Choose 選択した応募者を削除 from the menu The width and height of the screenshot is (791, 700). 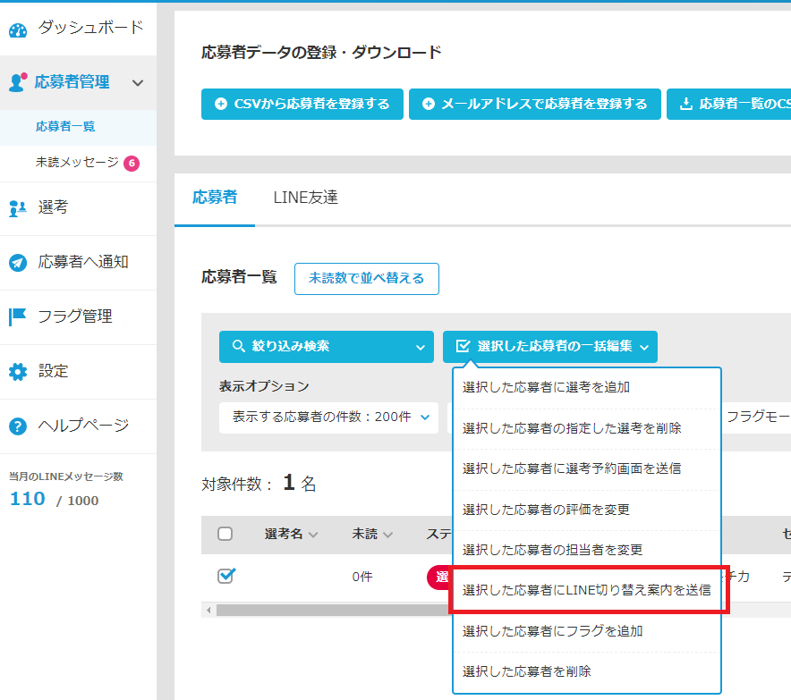526,670
